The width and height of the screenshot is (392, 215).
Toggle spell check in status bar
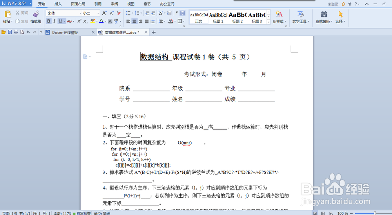82,213
